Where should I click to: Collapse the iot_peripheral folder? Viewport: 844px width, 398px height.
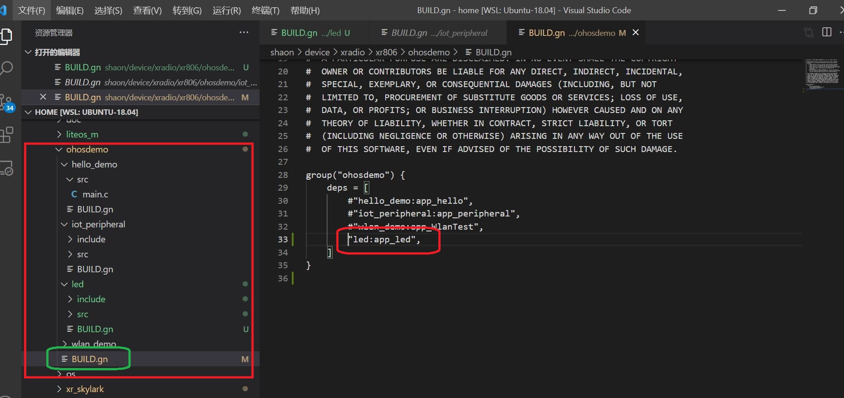[98, 224]
